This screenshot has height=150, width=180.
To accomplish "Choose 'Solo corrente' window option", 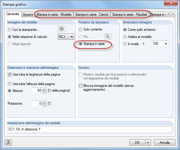I will point(91,29).
